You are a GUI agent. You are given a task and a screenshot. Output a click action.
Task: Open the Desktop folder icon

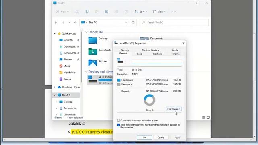click(x=93, y=40)
